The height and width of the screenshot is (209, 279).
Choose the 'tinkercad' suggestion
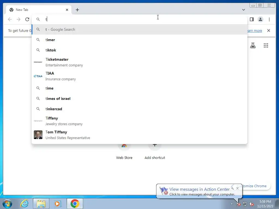139,109
